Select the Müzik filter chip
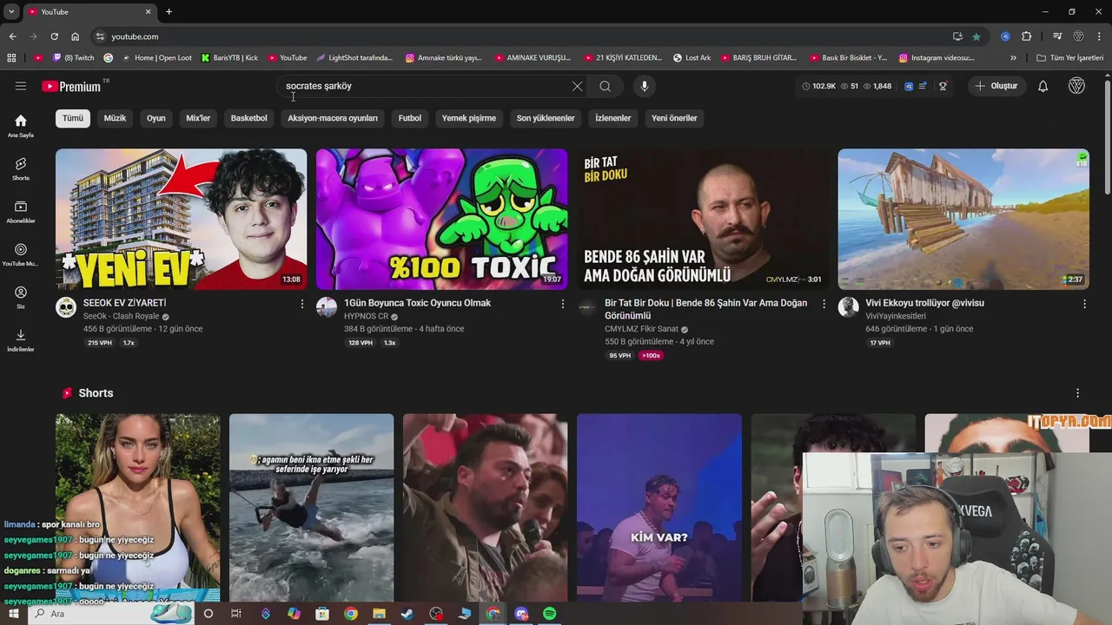This screenshot has width=1112, height=625. 115,118
